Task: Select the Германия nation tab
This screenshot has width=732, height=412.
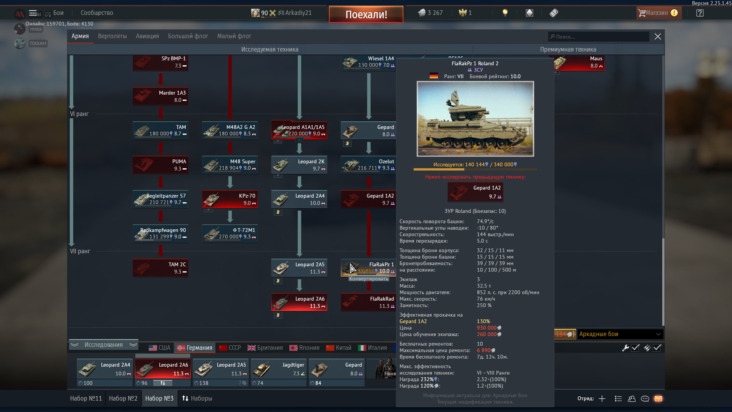Action: tap(195, 348)
